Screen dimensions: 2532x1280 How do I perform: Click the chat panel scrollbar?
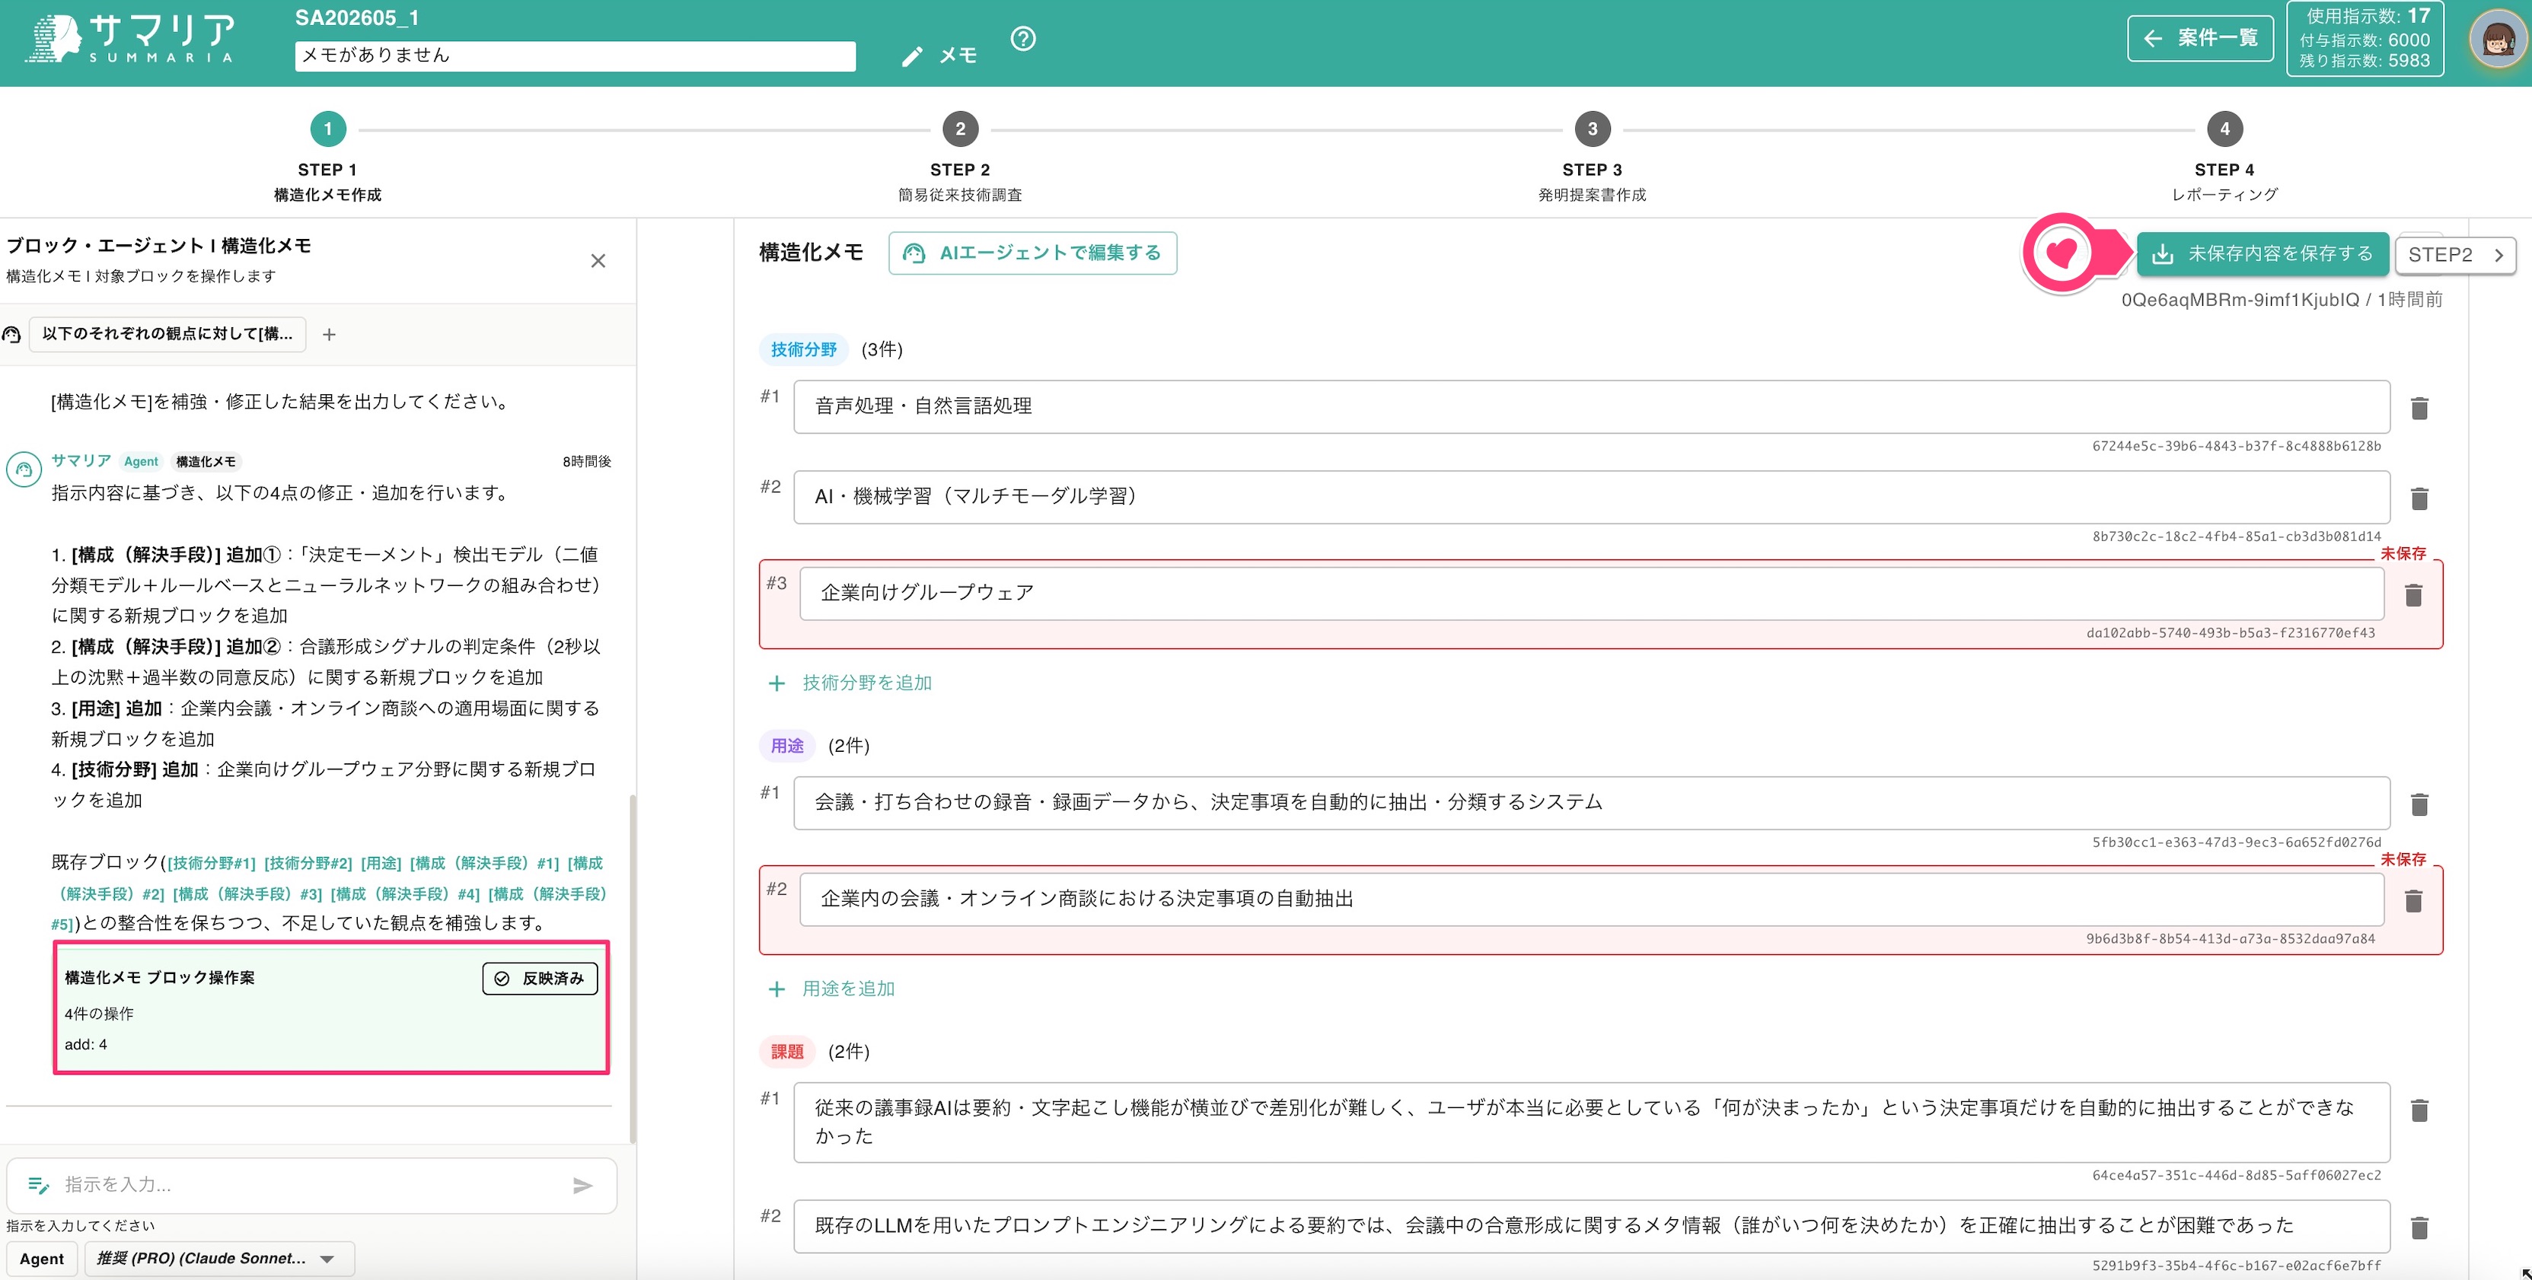(x=632, y=968)
